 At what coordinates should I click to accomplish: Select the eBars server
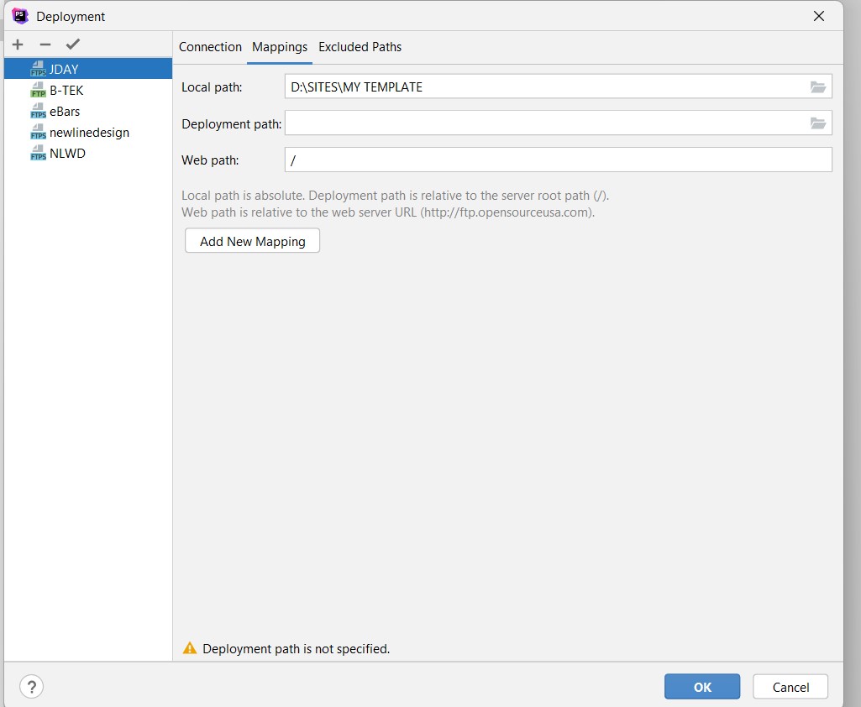tap(65, 111)
